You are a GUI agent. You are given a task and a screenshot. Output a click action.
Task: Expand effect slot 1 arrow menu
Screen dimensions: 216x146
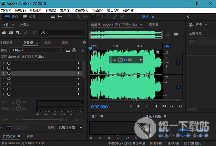tap(79, 63)
